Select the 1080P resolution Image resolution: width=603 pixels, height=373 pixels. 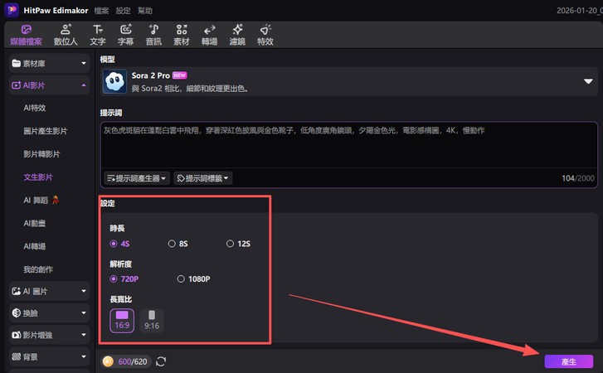(193, 279)
